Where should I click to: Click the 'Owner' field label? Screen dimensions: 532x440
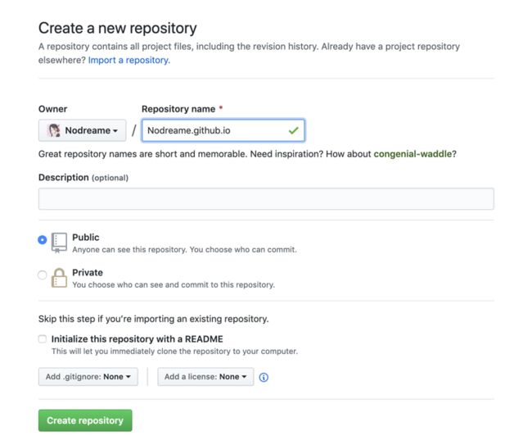tap(52, 109)
